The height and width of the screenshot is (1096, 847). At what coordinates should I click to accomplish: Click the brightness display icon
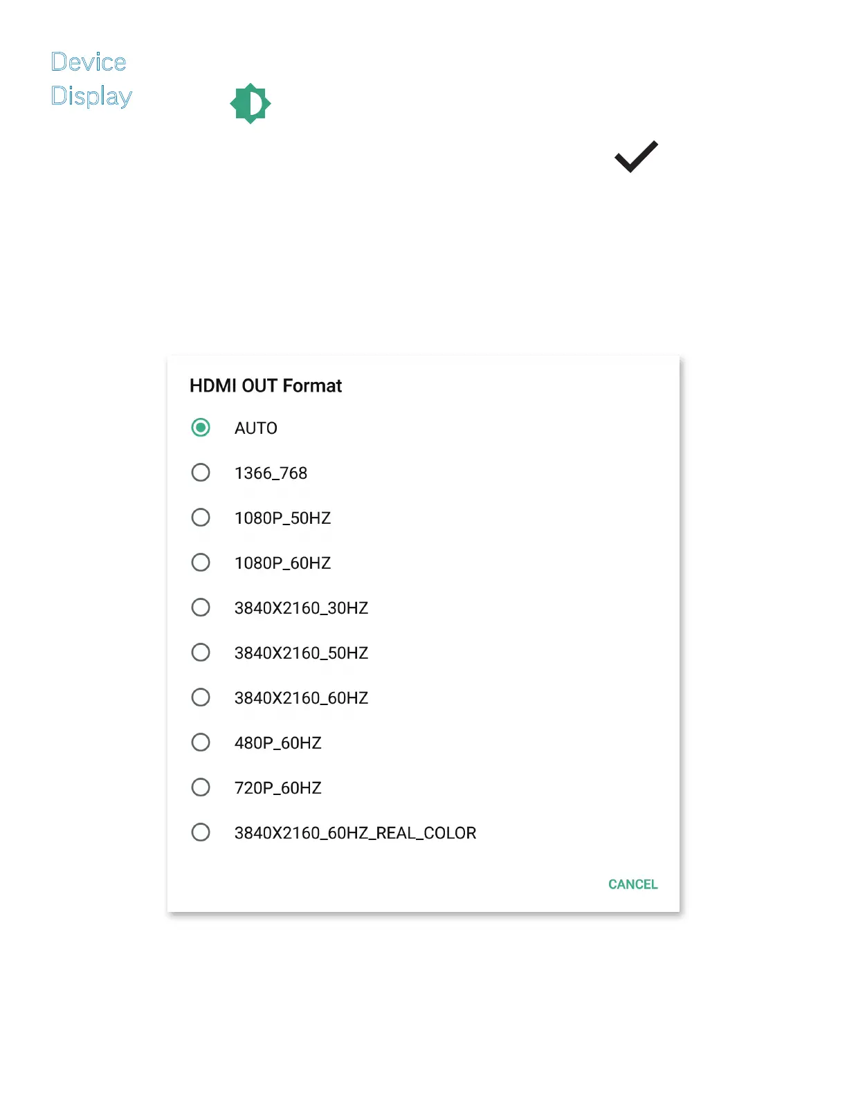click(251, 104)
